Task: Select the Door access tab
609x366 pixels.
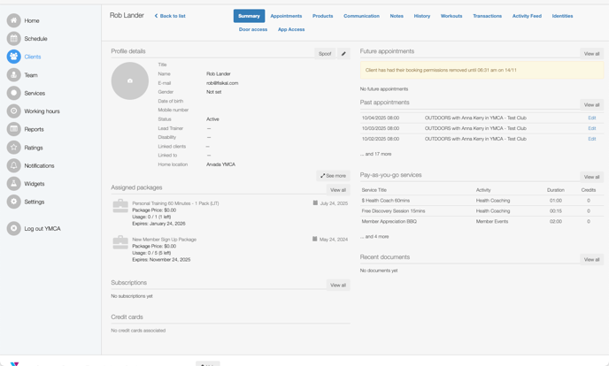Action: pos(252,29)
